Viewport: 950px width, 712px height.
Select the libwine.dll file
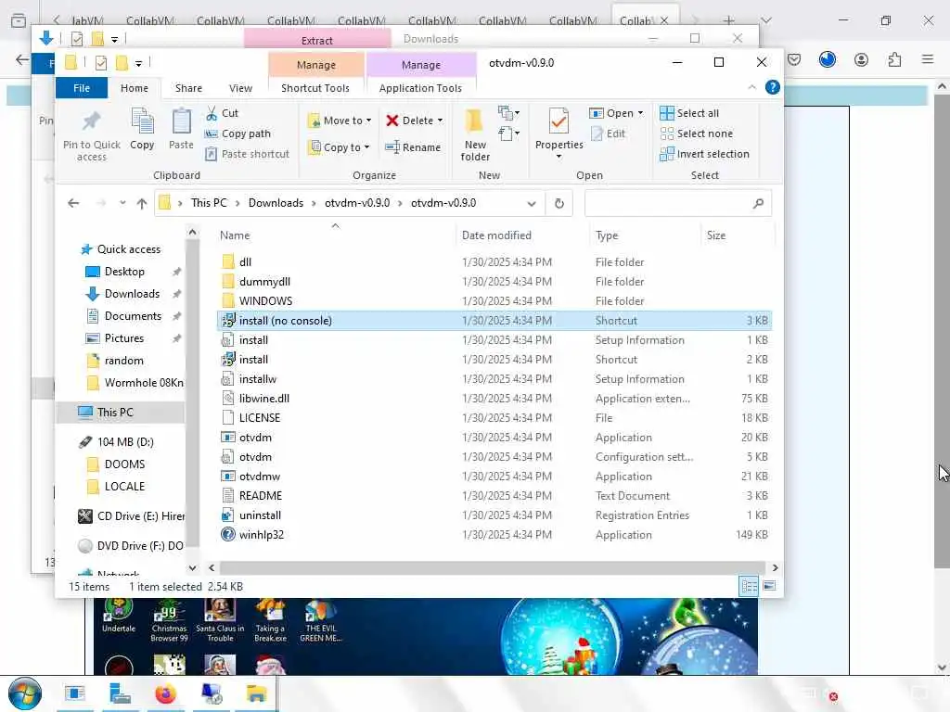pyautogui.click(x=494, y=399)
